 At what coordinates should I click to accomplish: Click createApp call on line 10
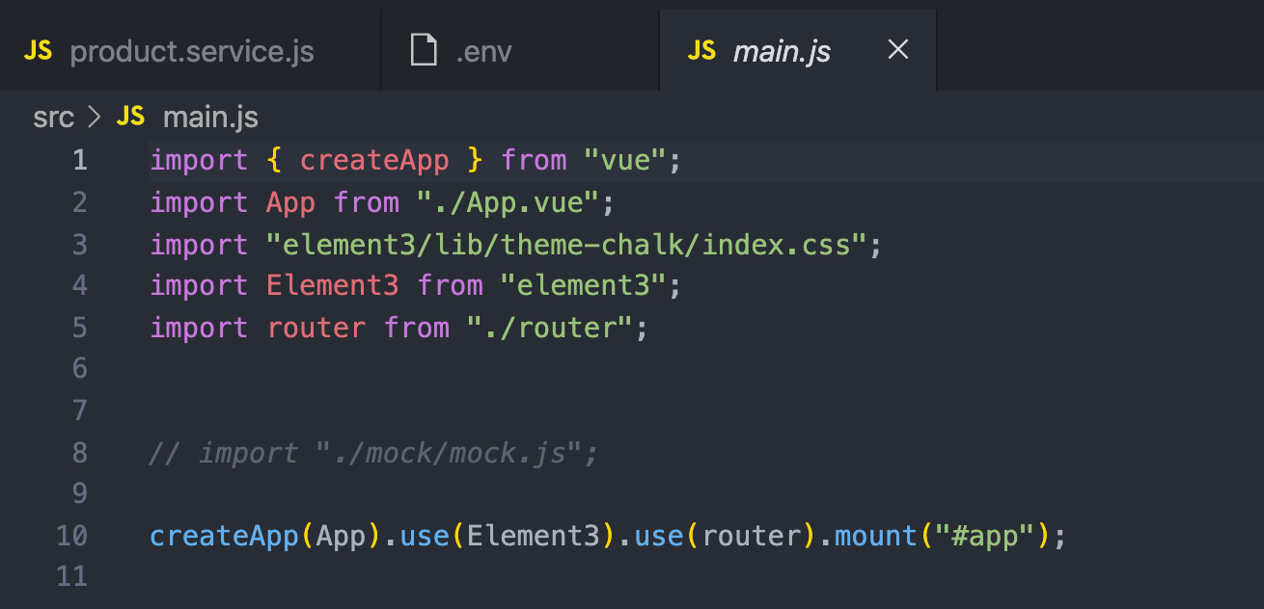[224, 535]
